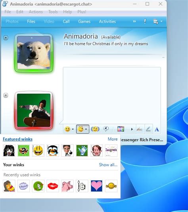Screen dimensions: 188x212
Task: Expand options for polar bear display picture
Action: click(x=6, y=38)
